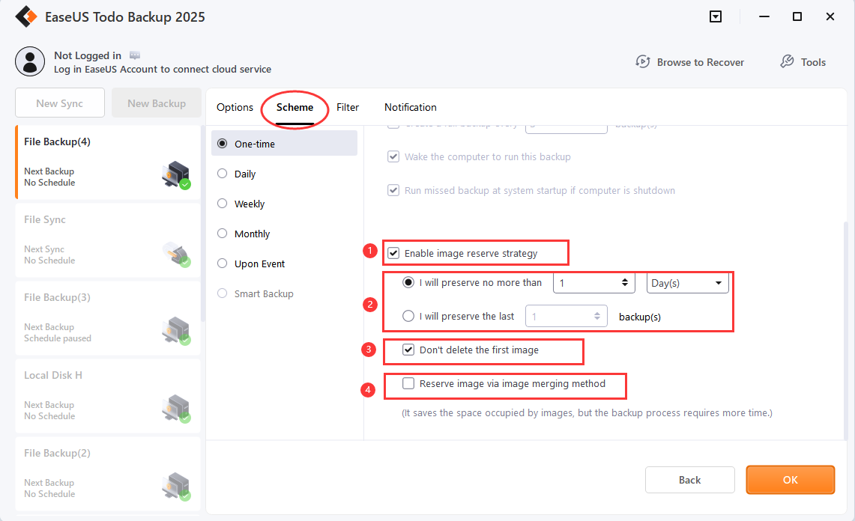The width and height of the screenshot is (855, 521).
Task: Click the File Backup(4) computer icon
Action: pyautogui.click(x=176, y=175)
